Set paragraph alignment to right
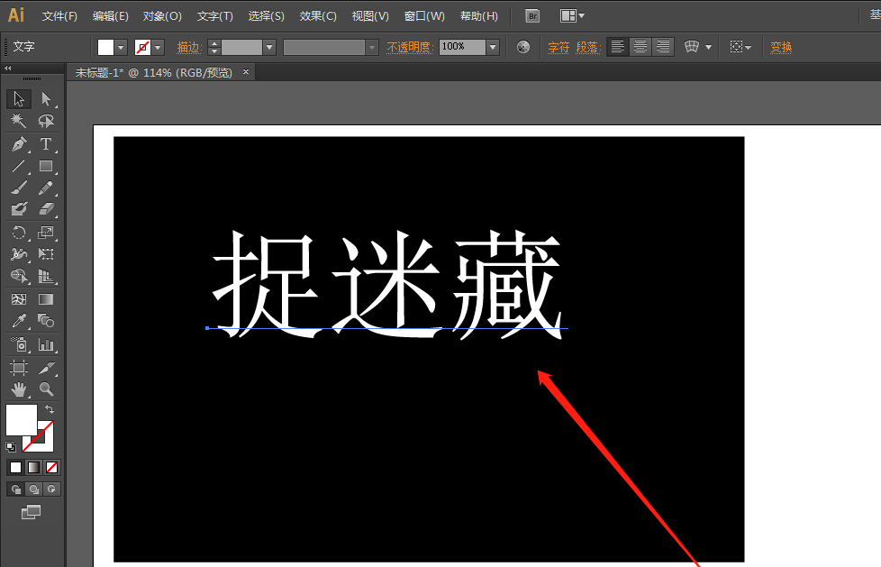 (663, 47)
